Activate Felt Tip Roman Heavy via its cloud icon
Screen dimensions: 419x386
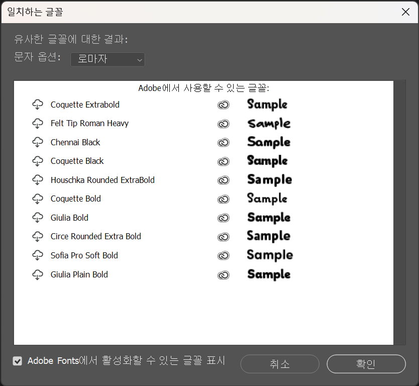(37, 124)
